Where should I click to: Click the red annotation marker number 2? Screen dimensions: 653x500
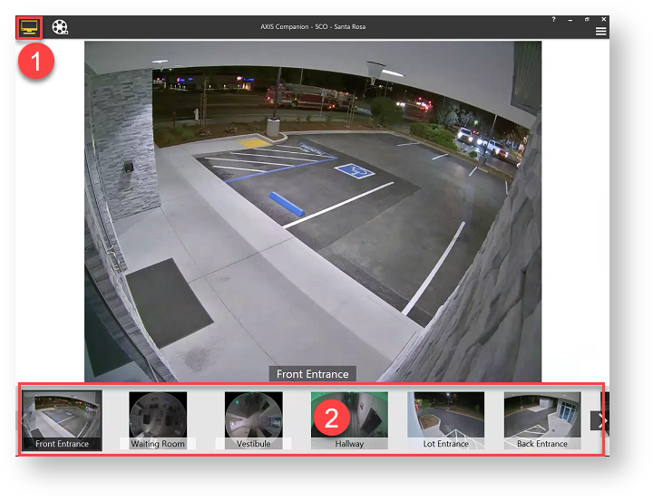[x=332, y=418]
